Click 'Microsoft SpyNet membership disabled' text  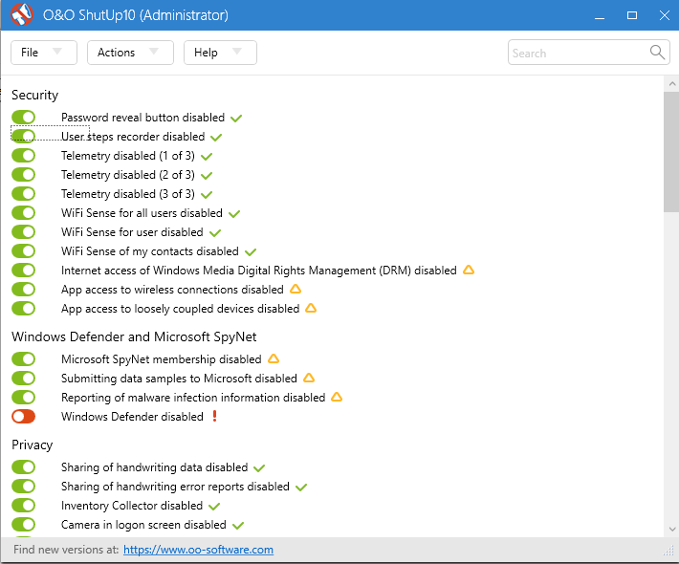click(x=161, y=359)
